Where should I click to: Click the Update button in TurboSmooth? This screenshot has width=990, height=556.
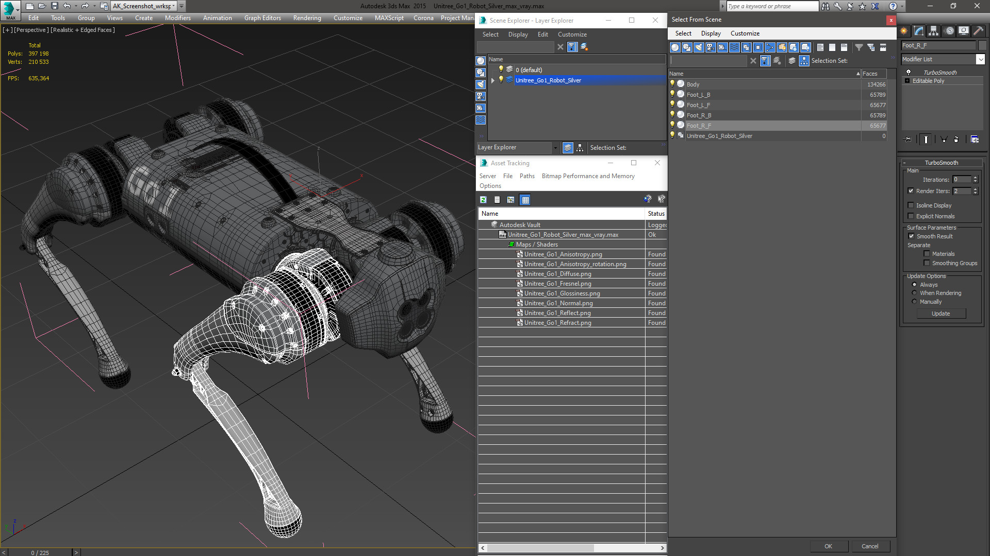[x=940, y=314]
